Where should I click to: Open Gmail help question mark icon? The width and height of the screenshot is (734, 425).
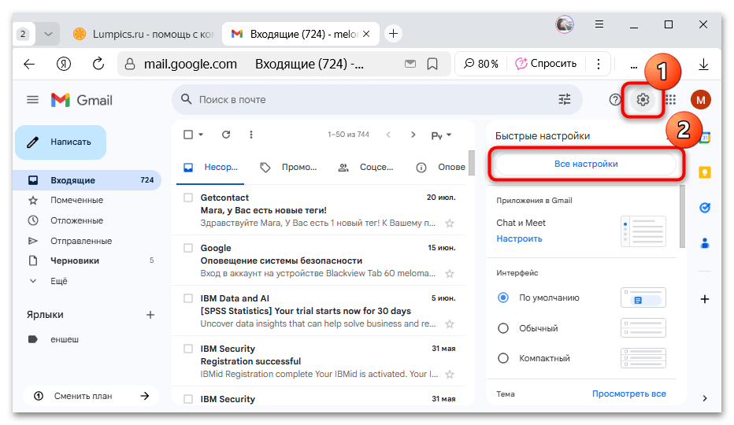point(614,100)
